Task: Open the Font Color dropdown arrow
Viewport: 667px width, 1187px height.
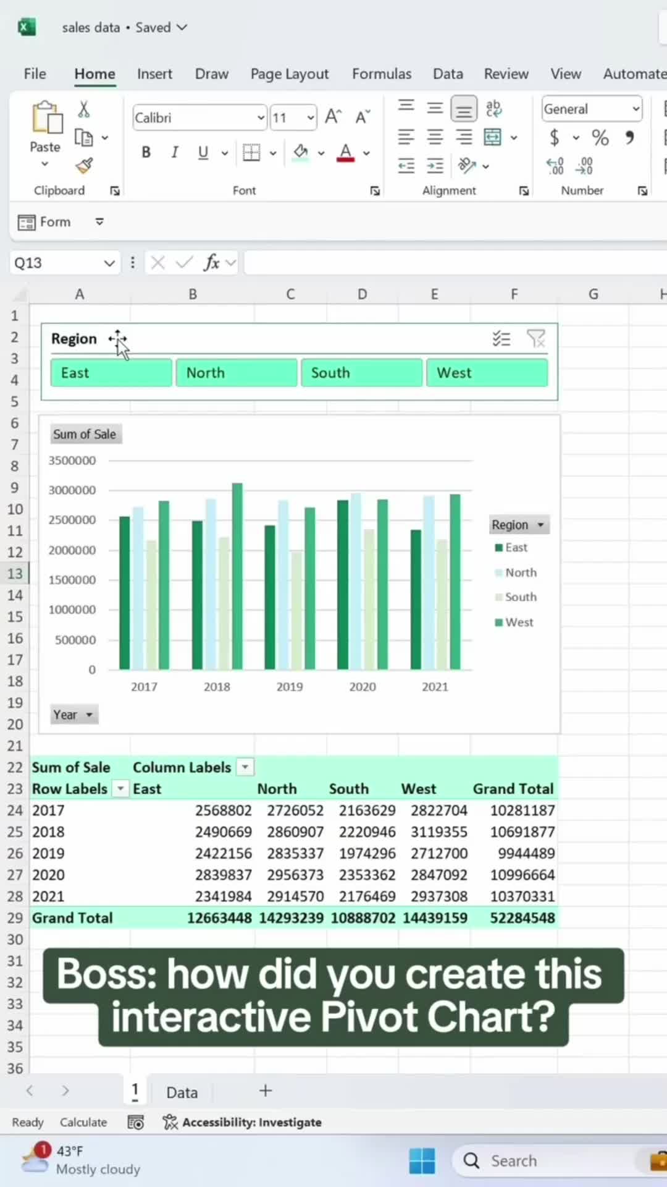Action: tap(366, 153)
